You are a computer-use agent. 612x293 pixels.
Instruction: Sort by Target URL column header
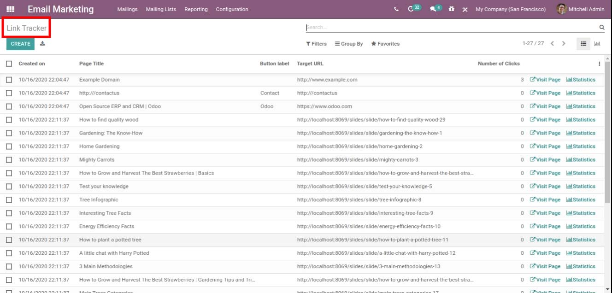pos(310,64)
